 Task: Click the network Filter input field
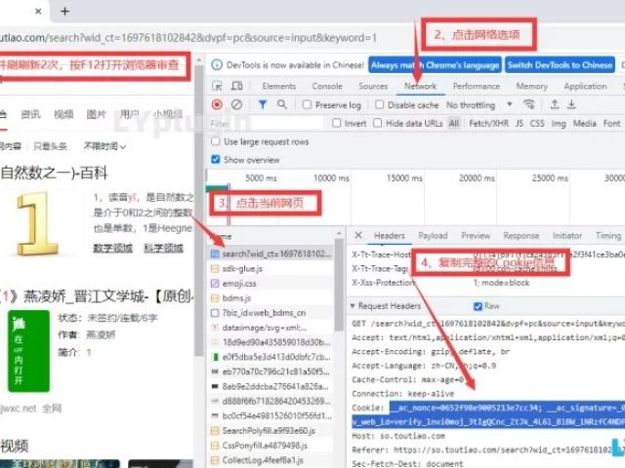coord(267,124)
